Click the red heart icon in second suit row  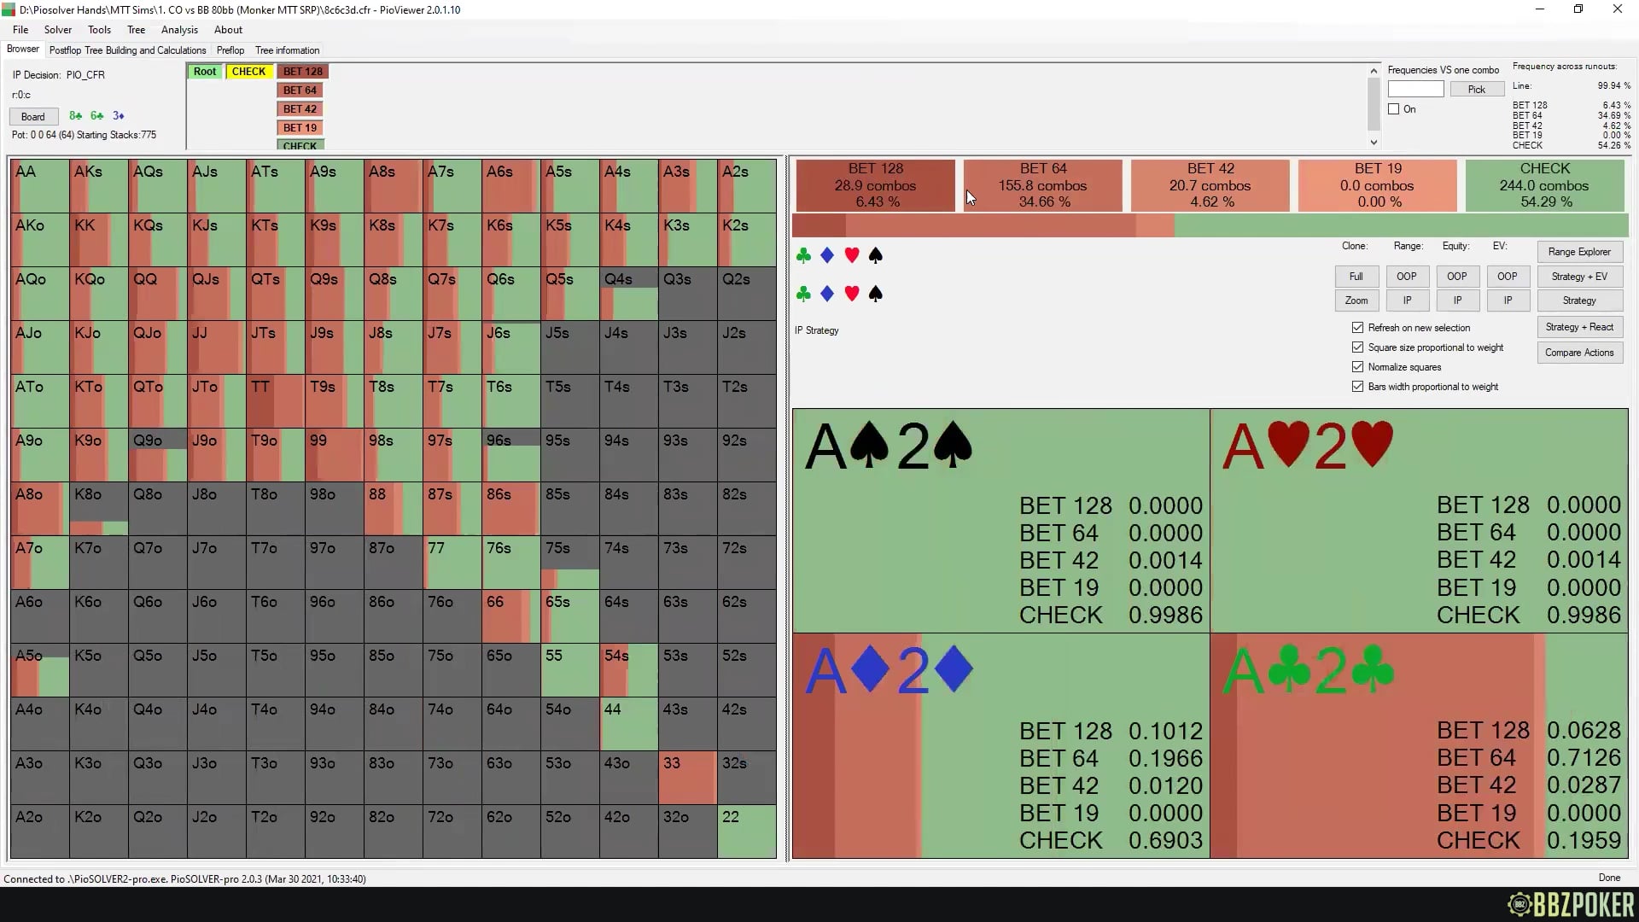click(851, 294)
